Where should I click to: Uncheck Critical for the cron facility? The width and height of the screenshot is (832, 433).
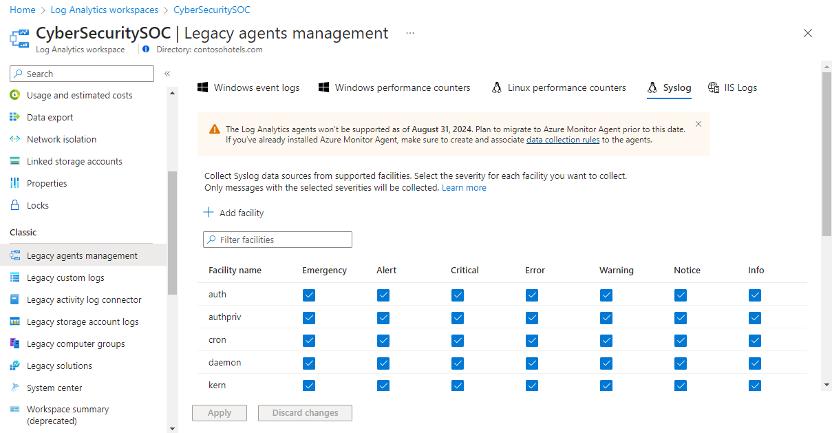pos(458,340)
